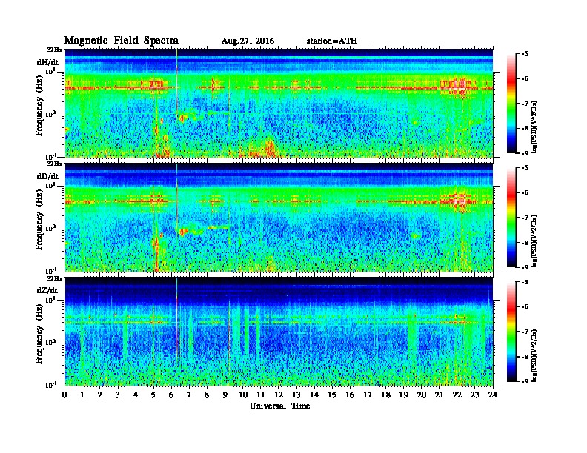Click hour "2" on the Universal Time axis
The width and height of the screenshot is (587, 453).
[x=100, y=395]
